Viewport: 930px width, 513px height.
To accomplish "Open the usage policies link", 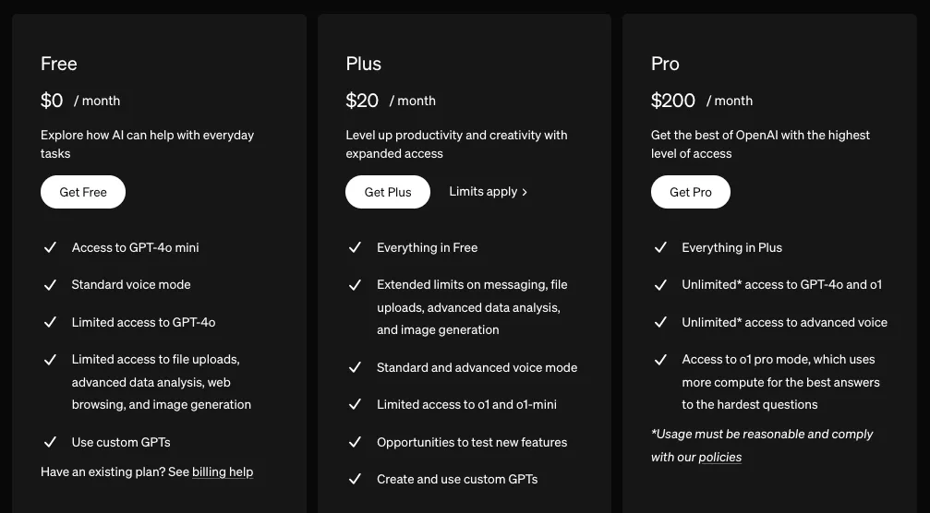I will click(x=719, y=457).
